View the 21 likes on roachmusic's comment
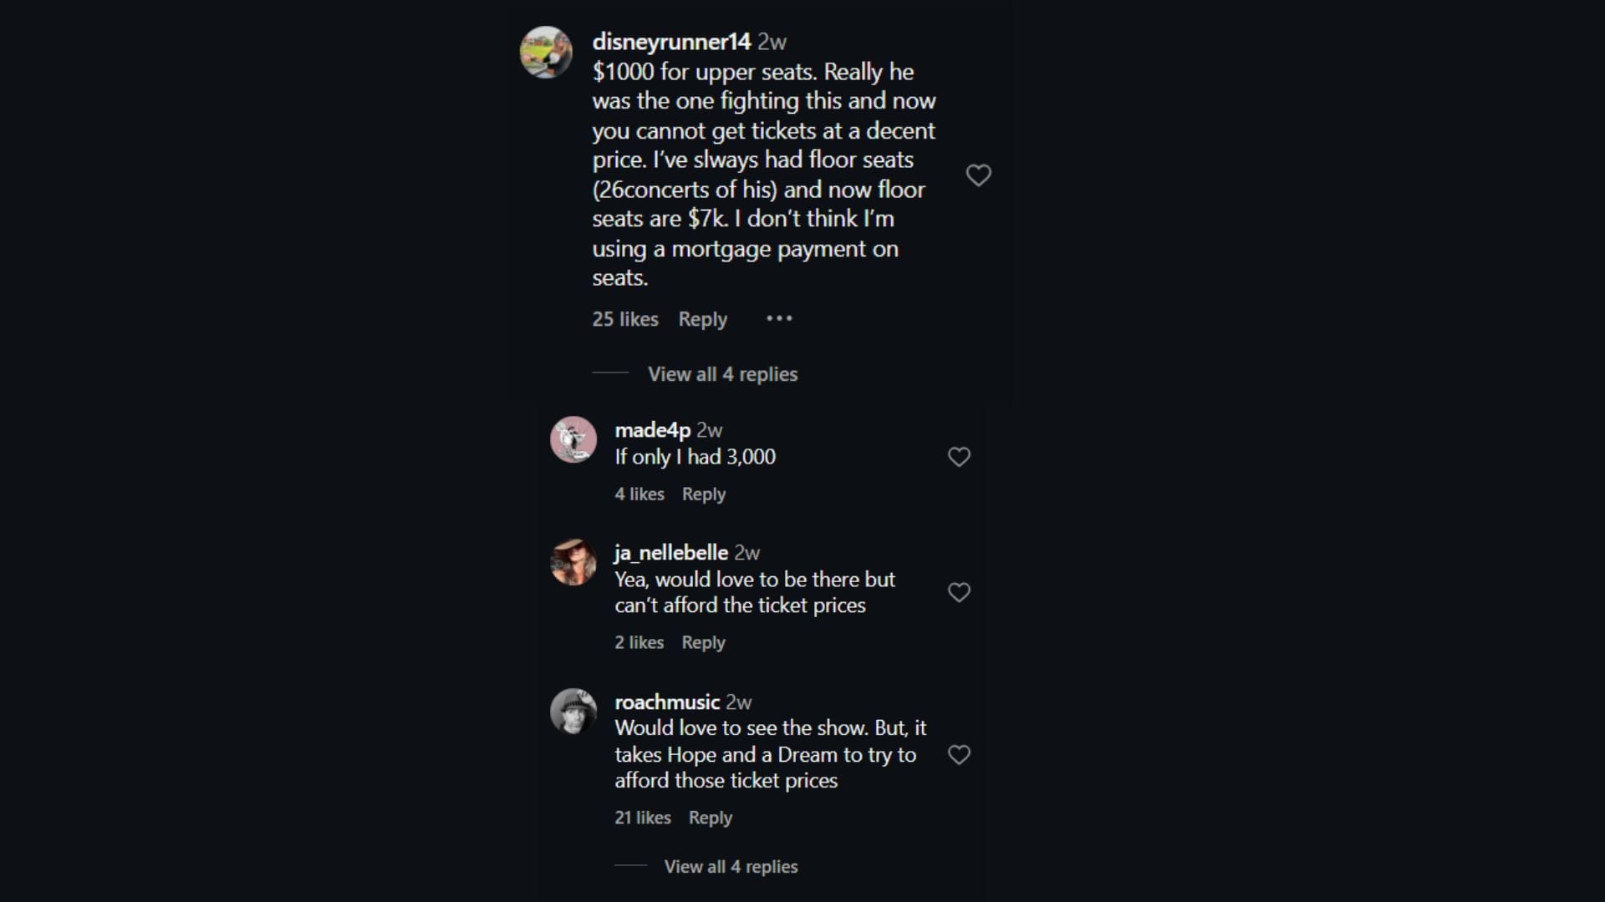The image size is (1605, 902). tap(643, 818)
